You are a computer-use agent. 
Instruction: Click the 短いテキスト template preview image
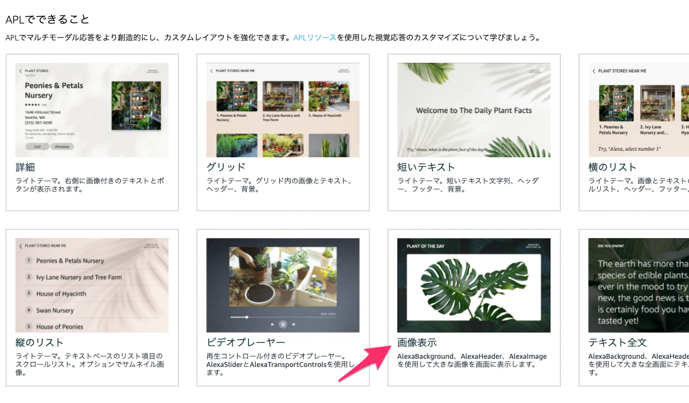tap(474, 110)
